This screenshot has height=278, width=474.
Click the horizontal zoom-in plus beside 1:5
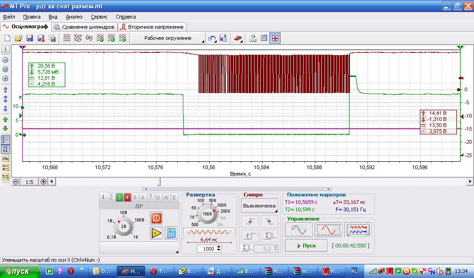[x=44, y=182]
